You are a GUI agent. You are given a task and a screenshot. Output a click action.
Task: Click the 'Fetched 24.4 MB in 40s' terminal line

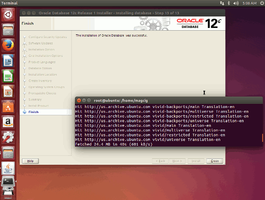coord(114,144)
